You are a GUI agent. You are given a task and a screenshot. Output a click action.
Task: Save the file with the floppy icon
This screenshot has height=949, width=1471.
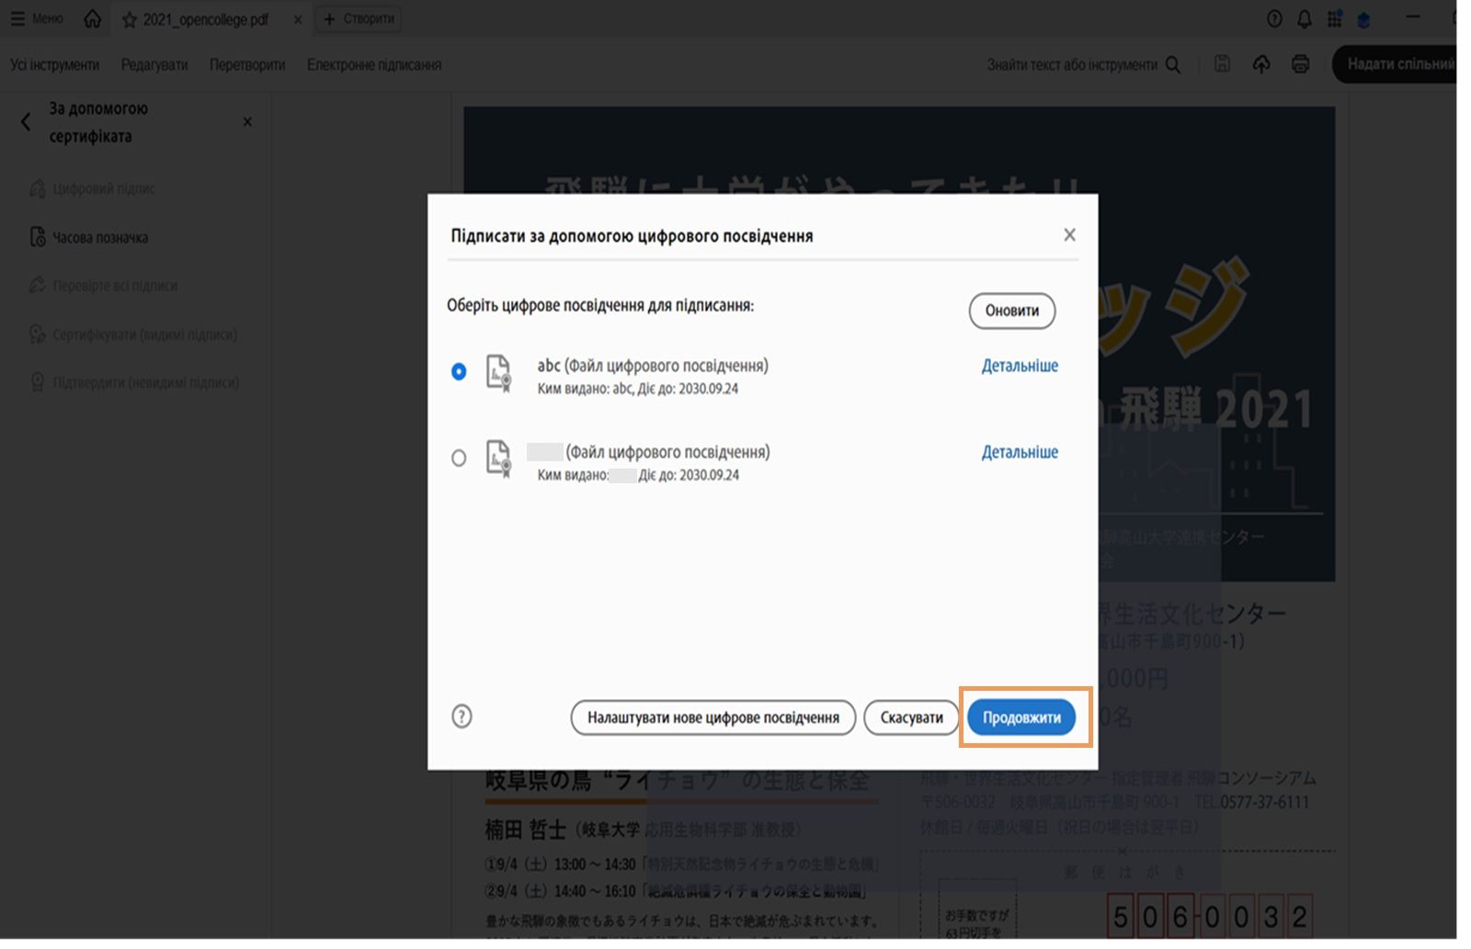[1222, 64]
